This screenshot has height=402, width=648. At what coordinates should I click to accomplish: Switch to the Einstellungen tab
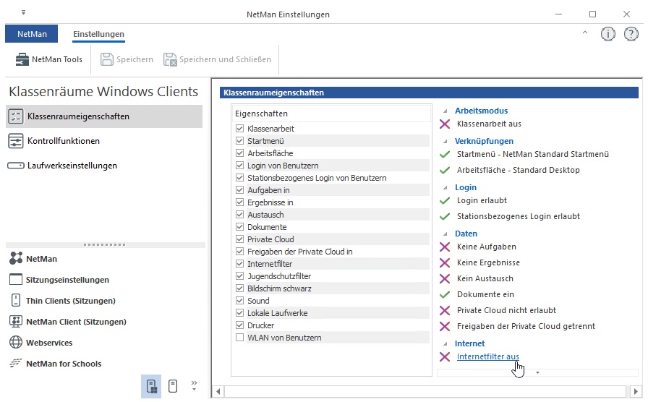[x=99, y=34]
